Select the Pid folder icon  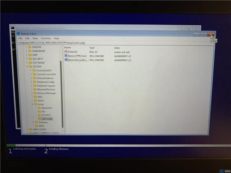tap(39, 111)
